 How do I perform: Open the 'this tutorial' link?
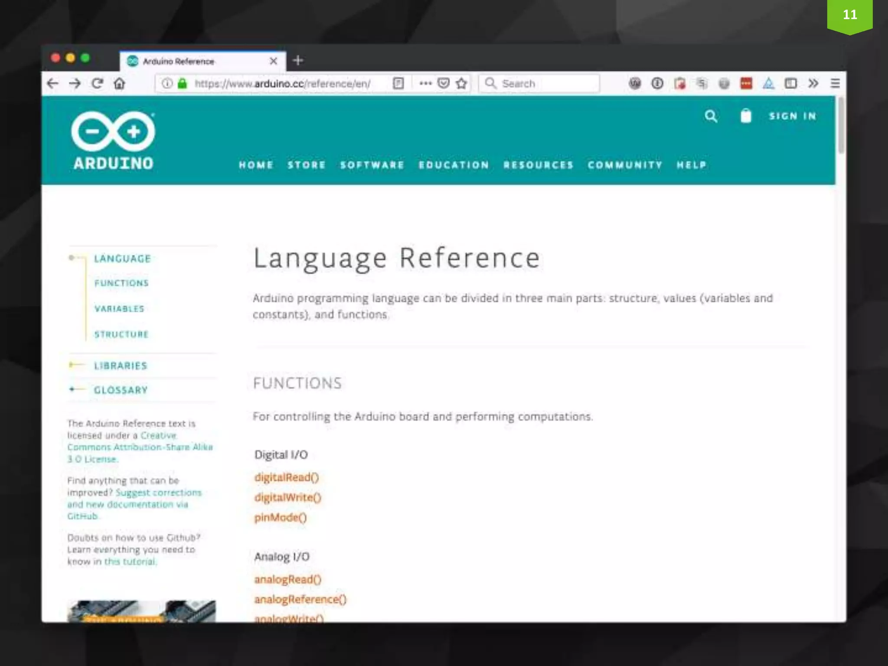(x=130, y=562)
